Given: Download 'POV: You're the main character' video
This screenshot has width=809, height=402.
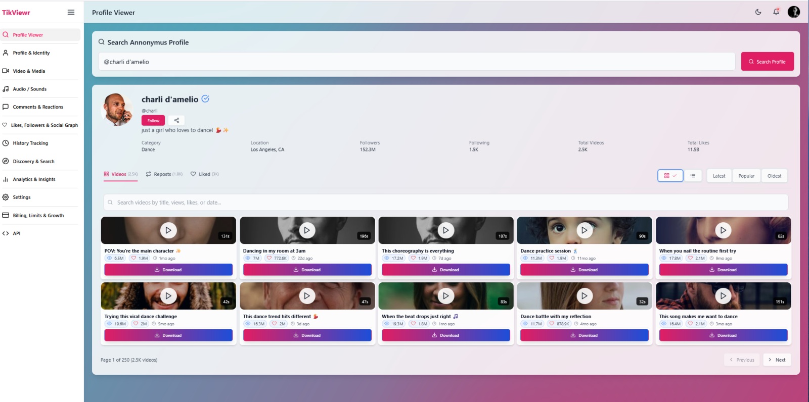Looking at the screenshot, I should (x=168, y=270).
